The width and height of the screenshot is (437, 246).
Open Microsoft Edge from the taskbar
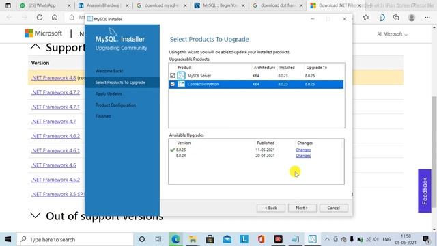coord(175,239)
